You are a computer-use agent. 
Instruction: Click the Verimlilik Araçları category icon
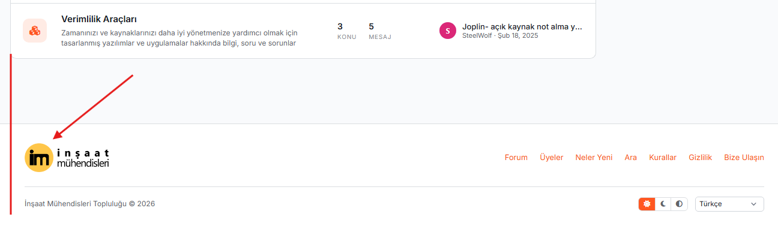pyautogui.click(x=35, y=31)
